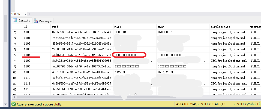This screenshot has height=109, width=261.
Task: Click ASIA100354\BENTLEYECAD server status entry
Action: (203, 104)
